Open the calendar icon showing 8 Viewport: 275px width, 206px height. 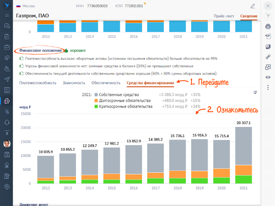pyautogui.click(x=7, y=133)
